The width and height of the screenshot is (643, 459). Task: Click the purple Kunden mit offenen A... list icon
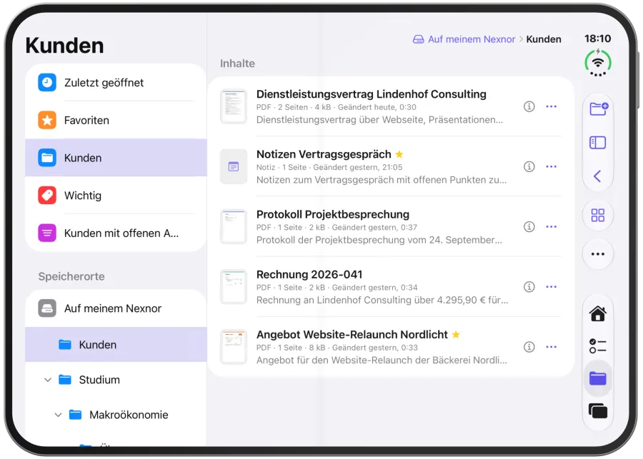pyautogui.click(x=47, y=233)
